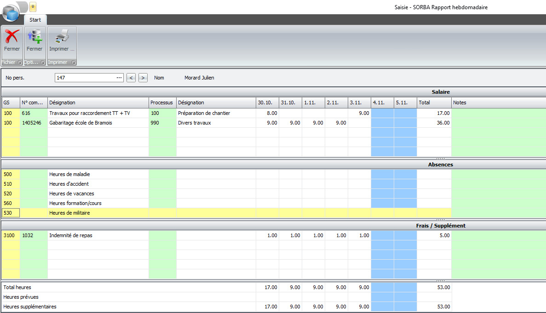
Task: Click the 30.10. date column header
Action: click(x=267, y=102)
